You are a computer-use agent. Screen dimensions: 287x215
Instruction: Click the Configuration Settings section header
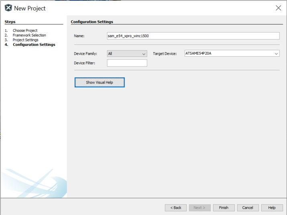pyautogui.click(x=92, y=22)
